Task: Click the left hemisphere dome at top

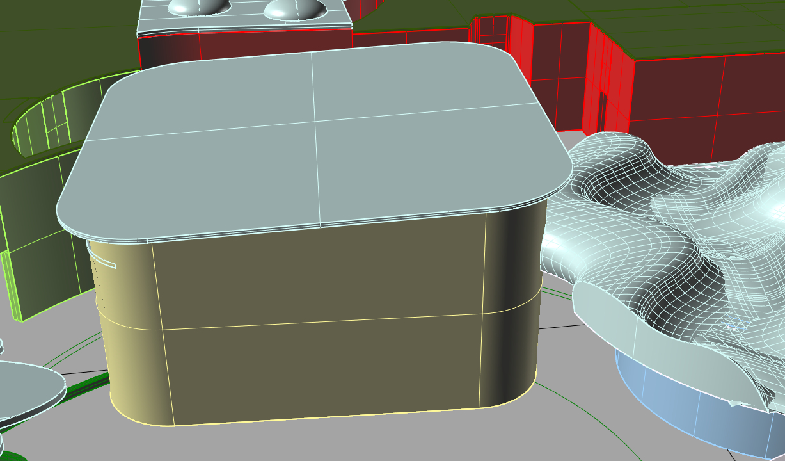Action: (198, 6)
